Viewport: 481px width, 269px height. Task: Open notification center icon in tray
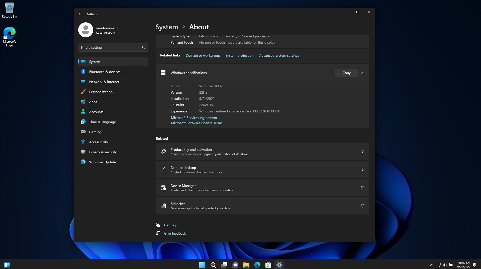pyautogui.click(x=474, y=265)
